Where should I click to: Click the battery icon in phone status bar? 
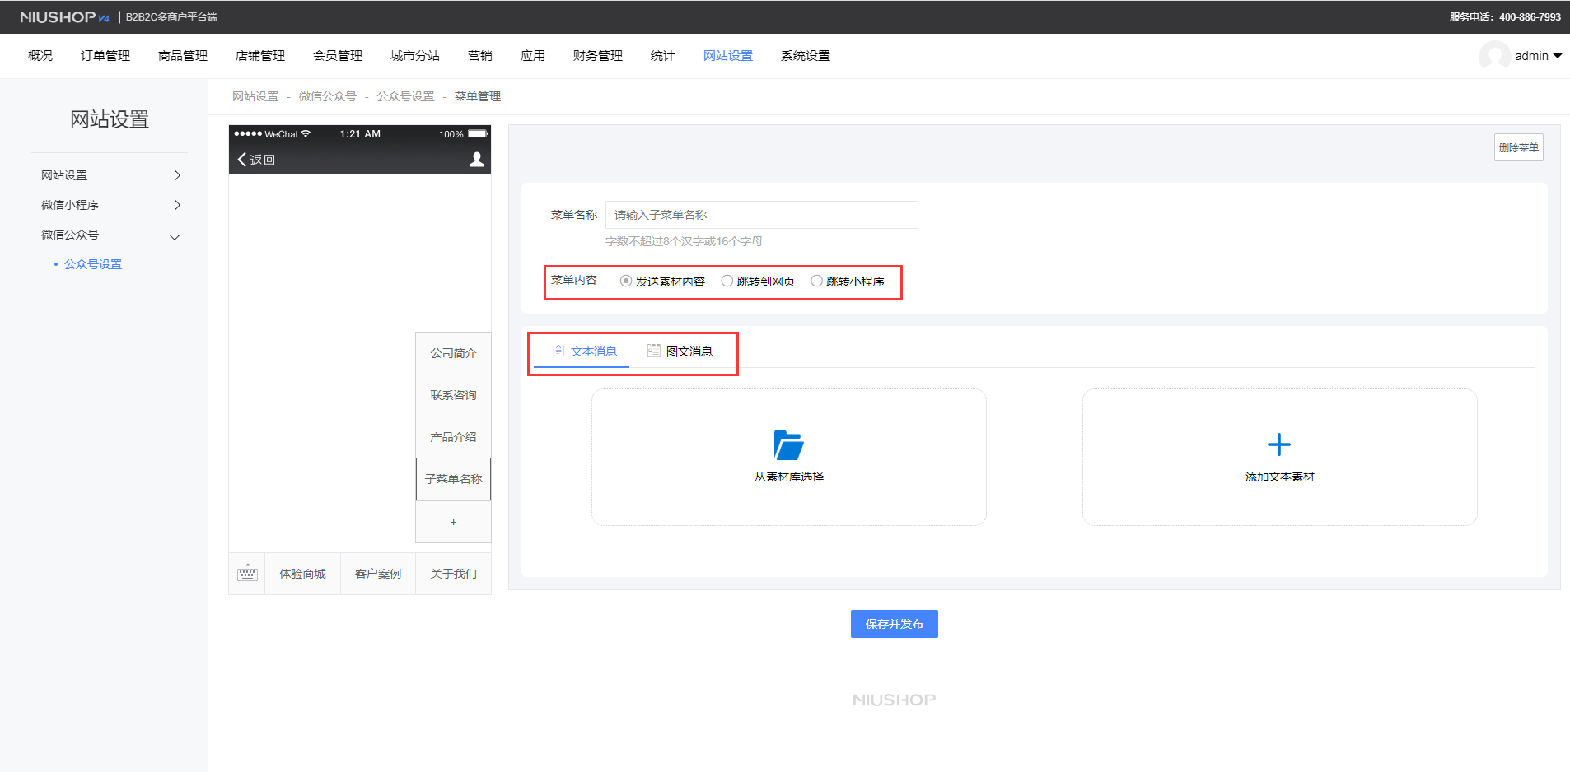(x=478, y=134)
